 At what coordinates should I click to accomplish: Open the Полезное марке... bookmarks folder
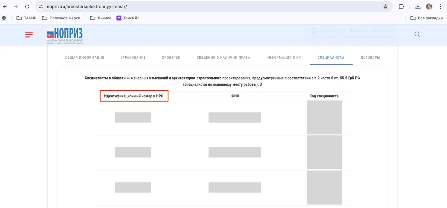click(x=62, y=18)
